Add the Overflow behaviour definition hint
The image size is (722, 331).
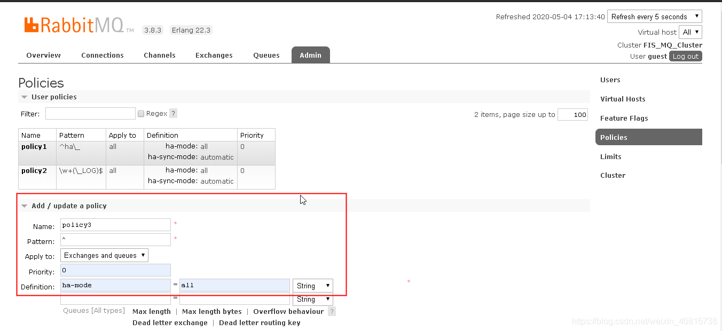click(x=288, y=311)
